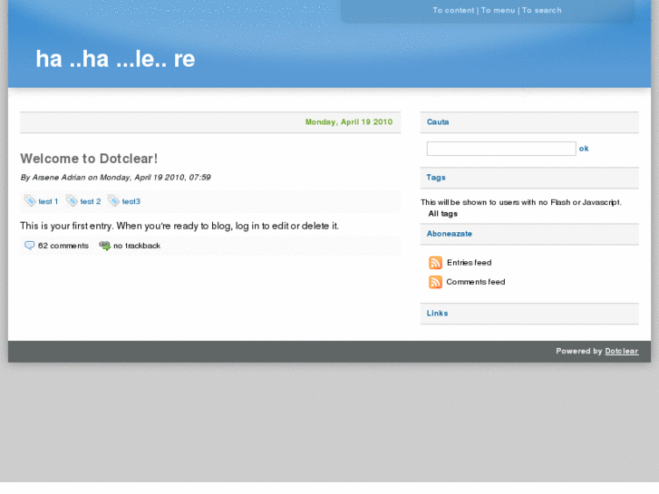
Task: Click the Cauta sidebar heading
Action: coord(438,122)
